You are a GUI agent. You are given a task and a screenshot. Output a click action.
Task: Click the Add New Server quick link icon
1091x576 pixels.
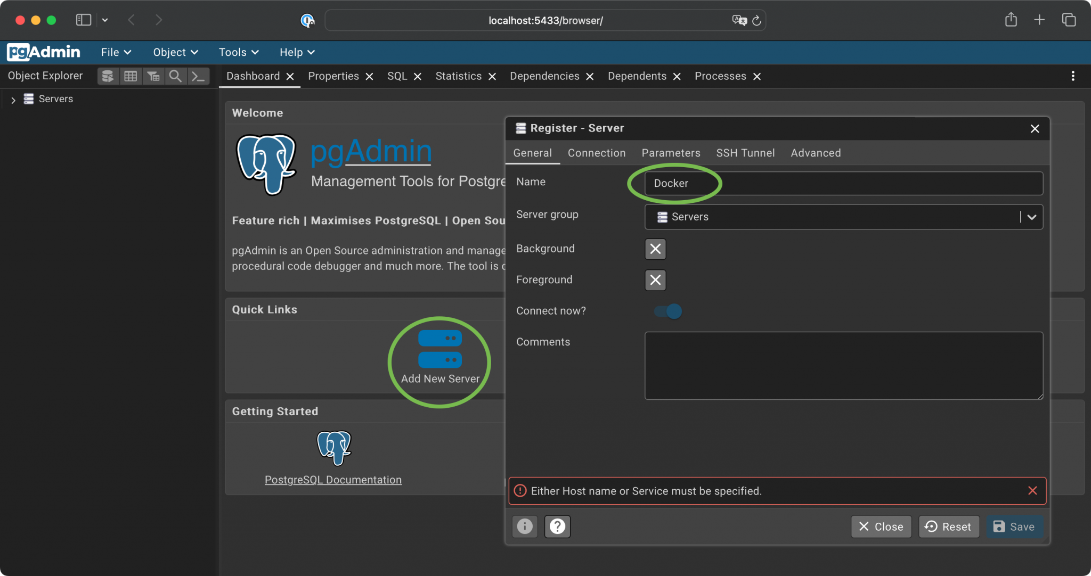coord(440,349)
